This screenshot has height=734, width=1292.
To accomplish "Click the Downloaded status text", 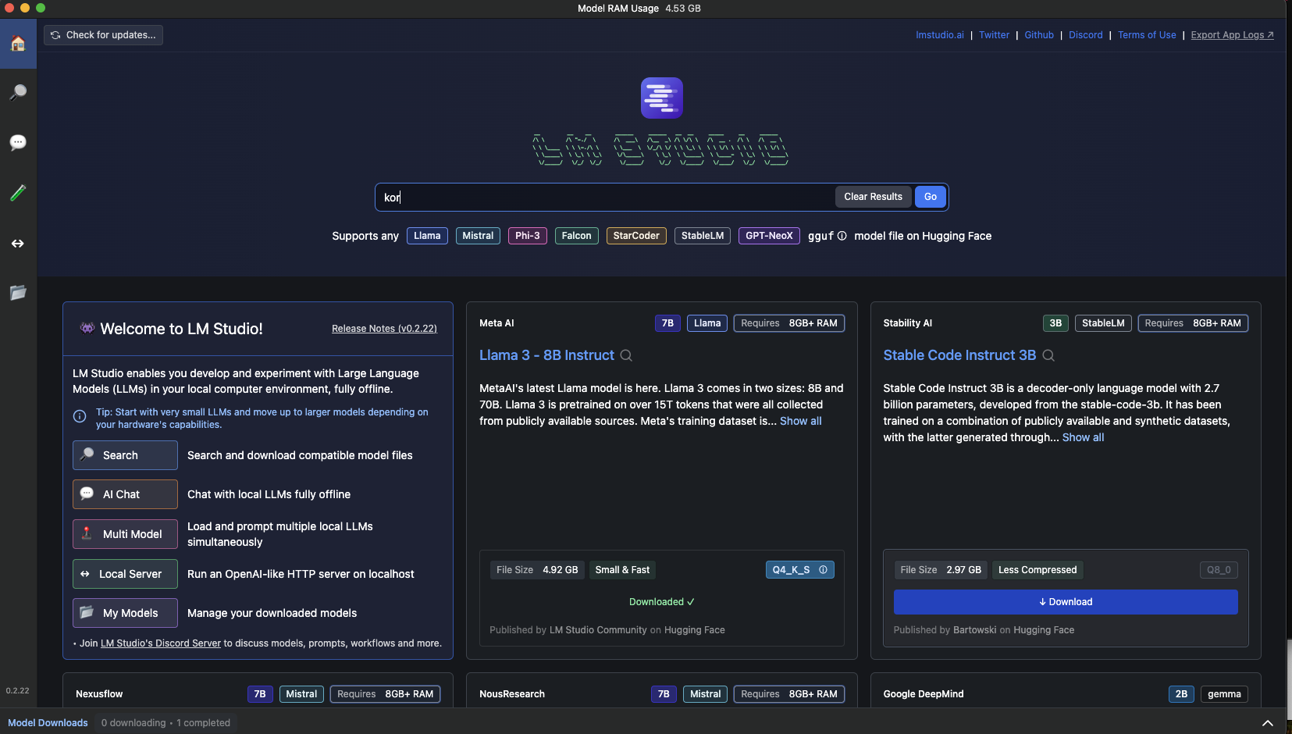I will coord(662,602).
